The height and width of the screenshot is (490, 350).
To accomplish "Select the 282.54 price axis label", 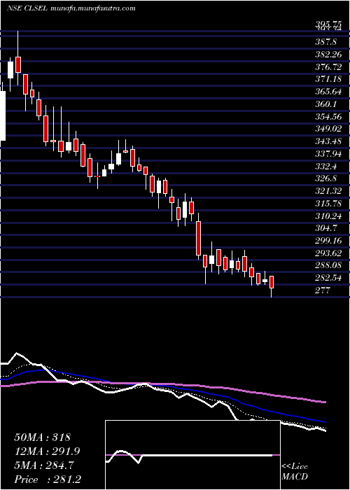I will tap(328, 277).
